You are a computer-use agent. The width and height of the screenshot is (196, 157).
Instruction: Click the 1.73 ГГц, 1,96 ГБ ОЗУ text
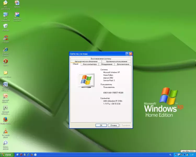[112, 104]
